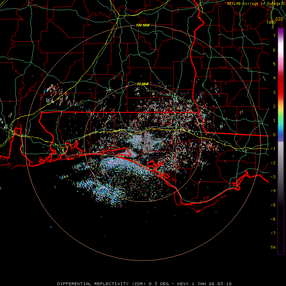
Task: Click the "-5" scale label
Action: 273,205
